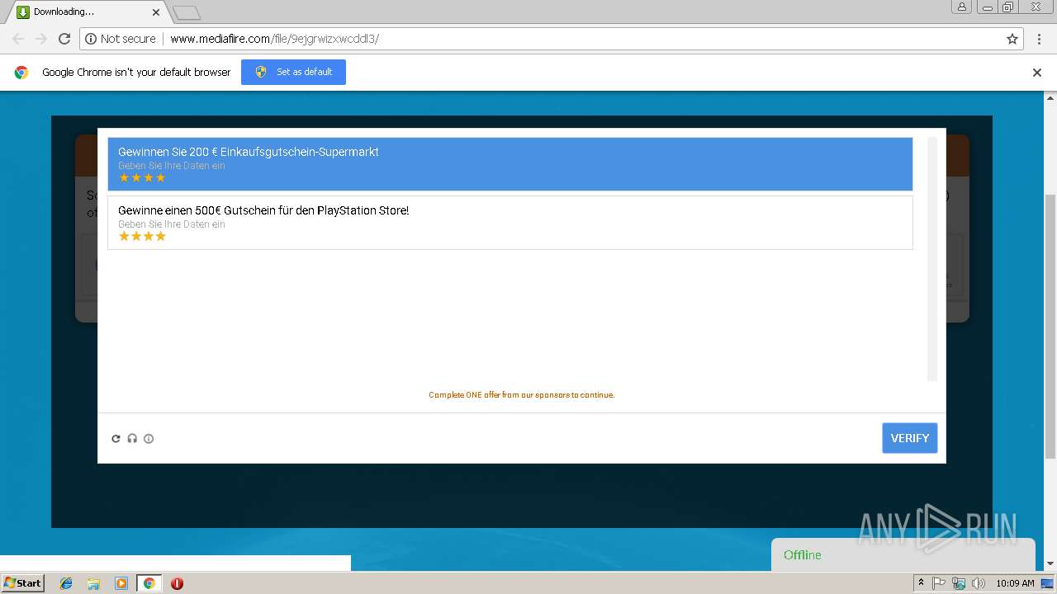Go forward with the browser forward arrow
This screenshot has width=1057, height=594.
click(x=41, y=39)
